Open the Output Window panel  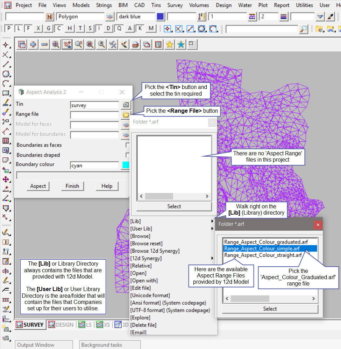pos(44,345)
